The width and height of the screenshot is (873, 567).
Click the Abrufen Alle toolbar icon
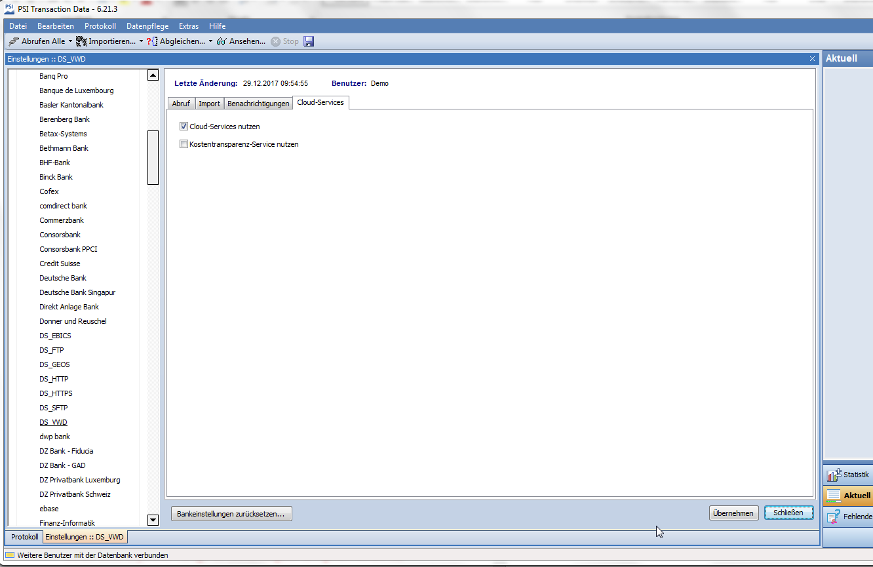pyautogui.click(x=14, y=41)
